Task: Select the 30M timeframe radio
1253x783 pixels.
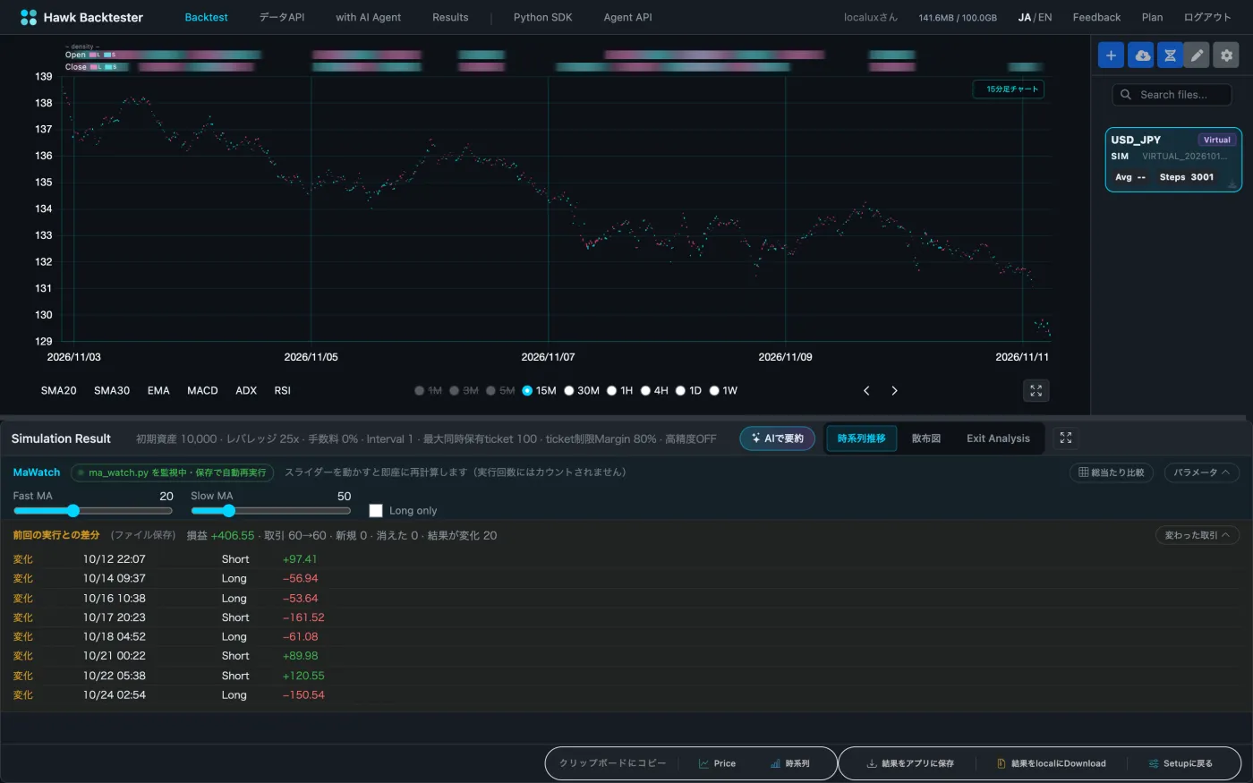Action: point(568,390)
